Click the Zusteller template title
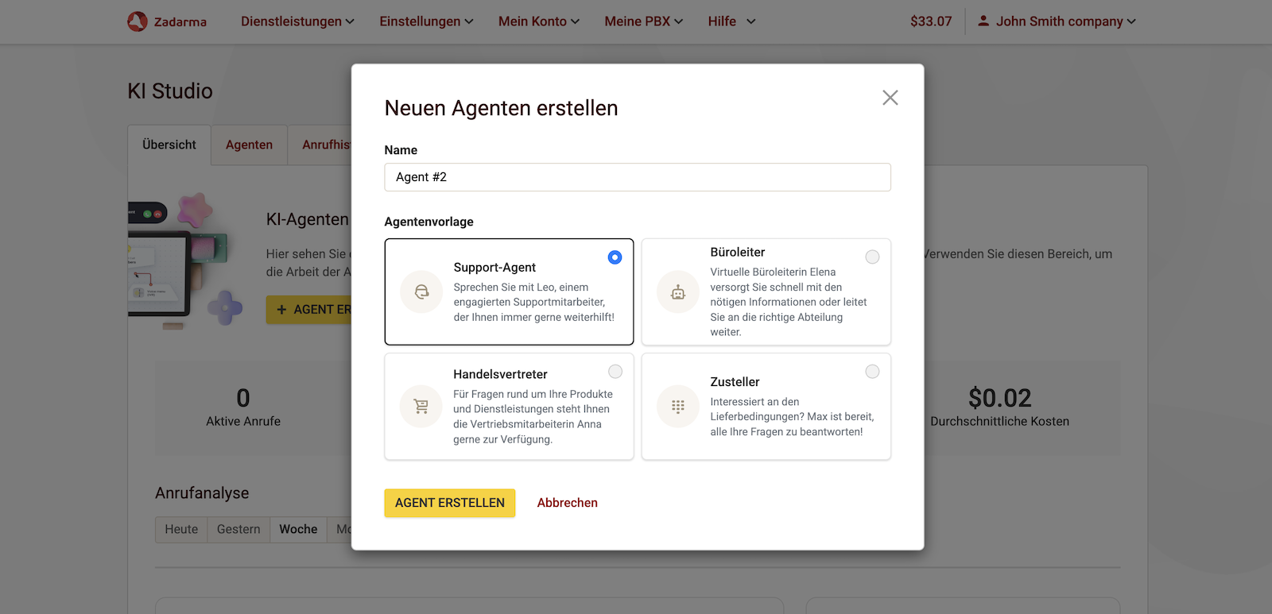 point(735,382)
